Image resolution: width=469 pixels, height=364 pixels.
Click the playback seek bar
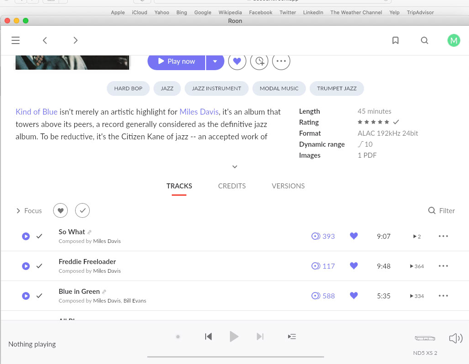coord(235,357)
